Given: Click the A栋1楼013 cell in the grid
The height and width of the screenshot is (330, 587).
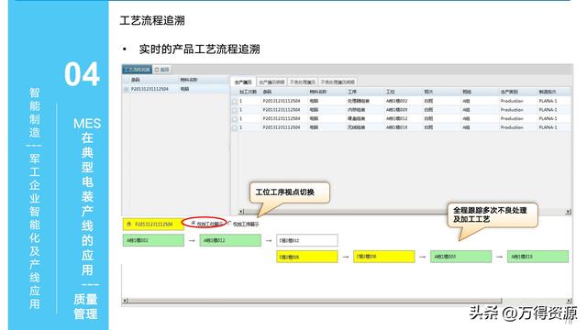Looking at the screenshot, I should pos(396,127).
